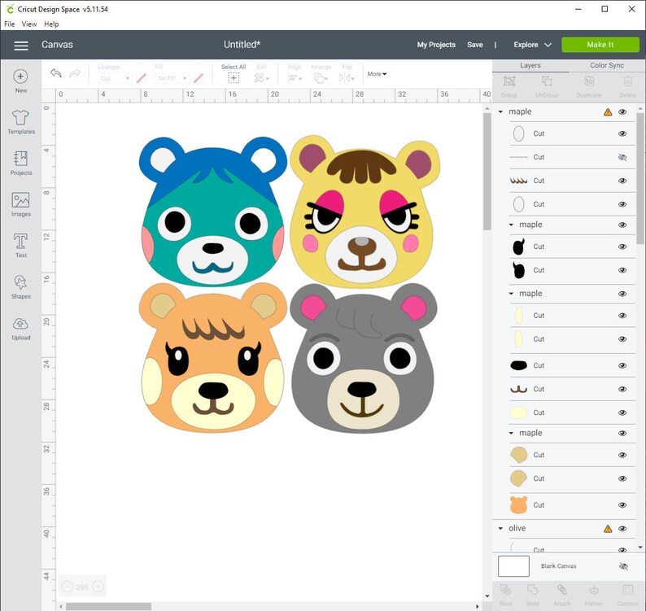Image resolution: width=646 pixels, height=611 pixels.
Task: Open the Explore machine dropdown
Action: click(x=532, y=45)
